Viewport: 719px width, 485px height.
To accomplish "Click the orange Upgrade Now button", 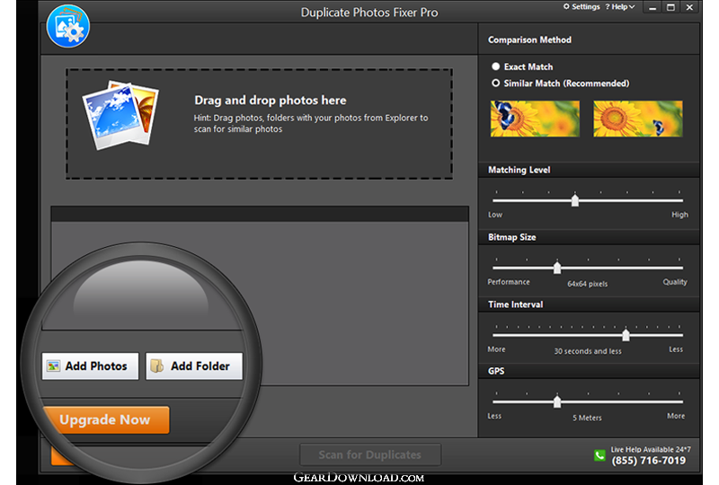I will coord(106,419).
